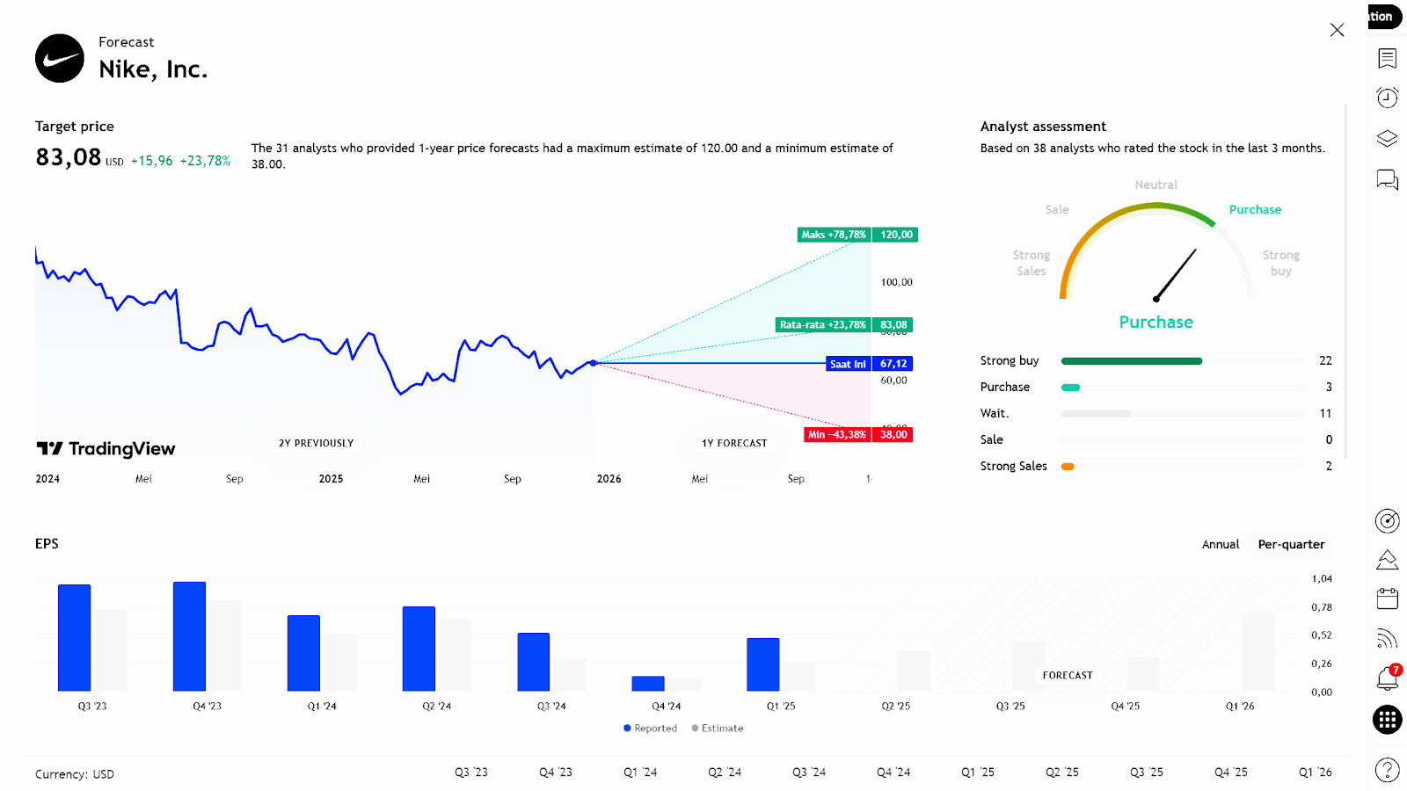
Task: Open the help center question icon
Action: pos(1387,770)
